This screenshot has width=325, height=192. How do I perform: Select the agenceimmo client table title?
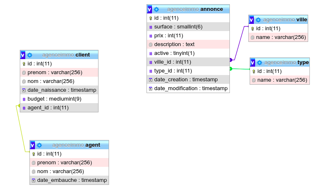point(66,55)
